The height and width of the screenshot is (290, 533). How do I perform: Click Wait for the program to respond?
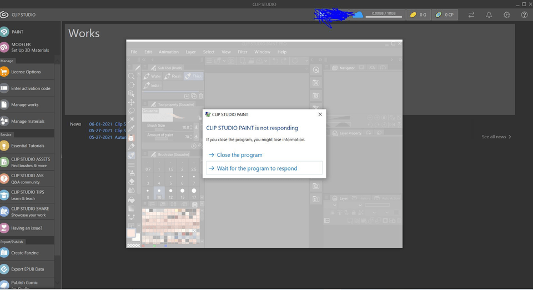click(264, 168)
